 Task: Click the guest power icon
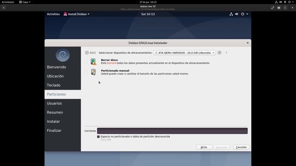242,14
